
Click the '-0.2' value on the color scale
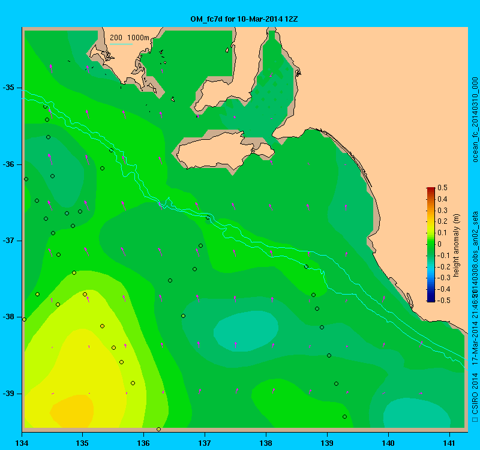pos(443,266)
